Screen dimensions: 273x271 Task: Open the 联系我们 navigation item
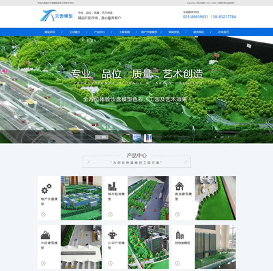(x=199, y=32)
